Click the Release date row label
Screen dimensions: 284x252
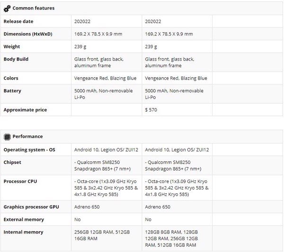point(18,21)
